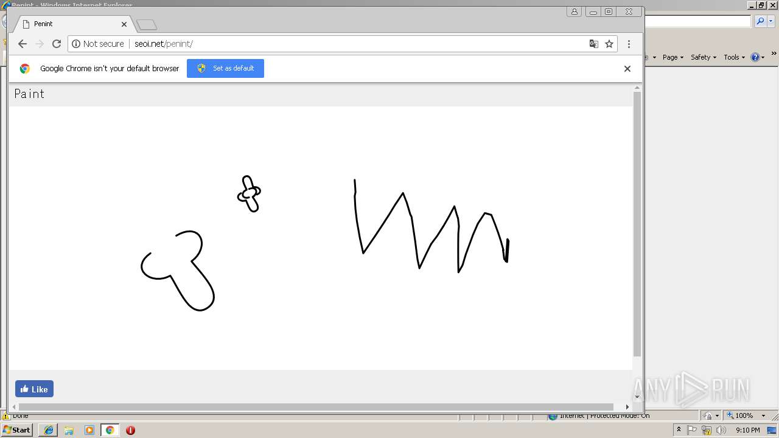The height and width of the screenshot is (438, 779).
Task: Open the Tools menu in Internet Explorer
Action: click(734, 57)
